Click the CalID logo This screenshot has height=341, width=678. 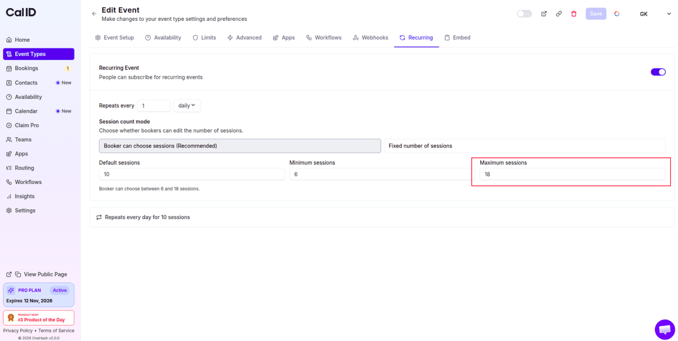(21, 12)
